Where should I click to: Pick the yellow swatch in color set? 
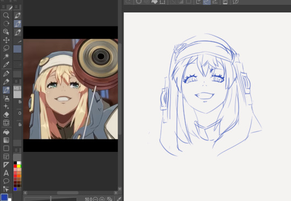click(x=19, y=166)
